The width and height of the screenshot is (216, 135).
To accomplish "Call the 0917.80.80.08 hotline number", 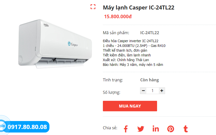I will tap(27, 127).
